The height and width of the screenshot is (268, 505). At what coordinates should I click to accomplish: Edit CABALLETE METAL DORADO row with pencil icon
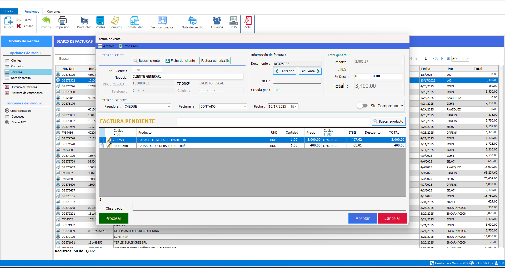pyautogui.click(x=109, y=140)
